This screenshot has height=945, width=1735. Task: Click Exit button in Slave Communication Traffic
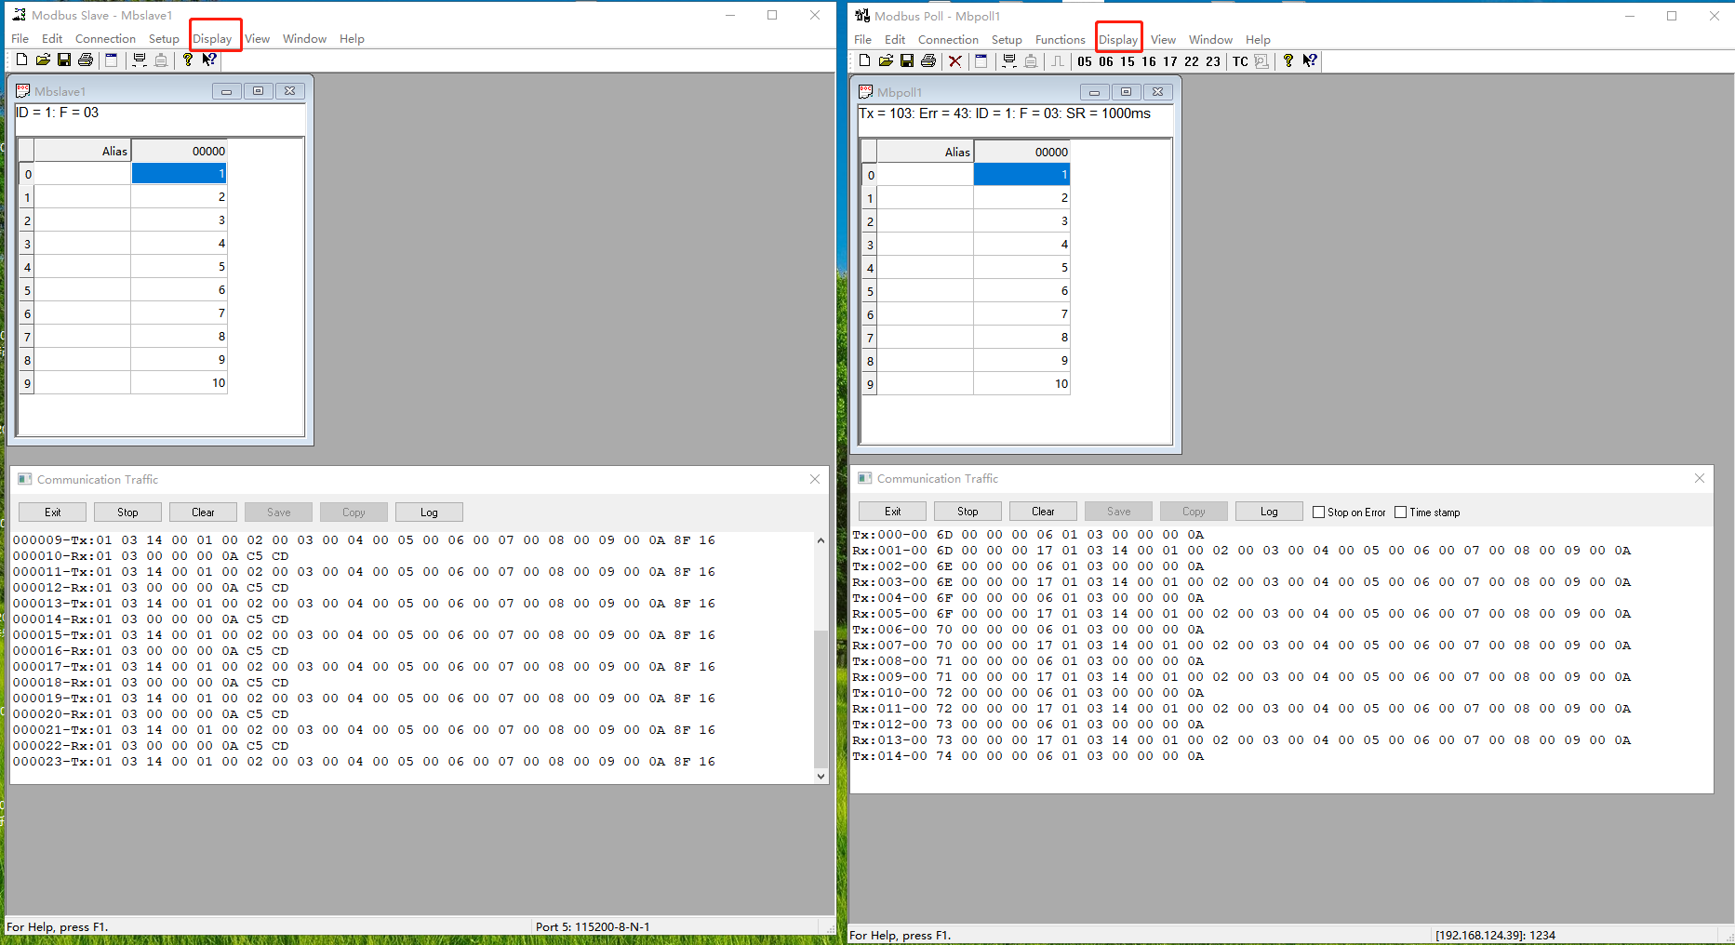[53, 512]
